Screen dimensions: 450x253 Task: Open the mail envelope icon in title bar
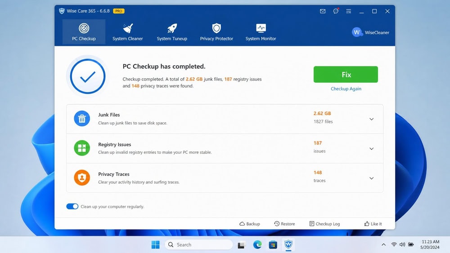point(323,11)
